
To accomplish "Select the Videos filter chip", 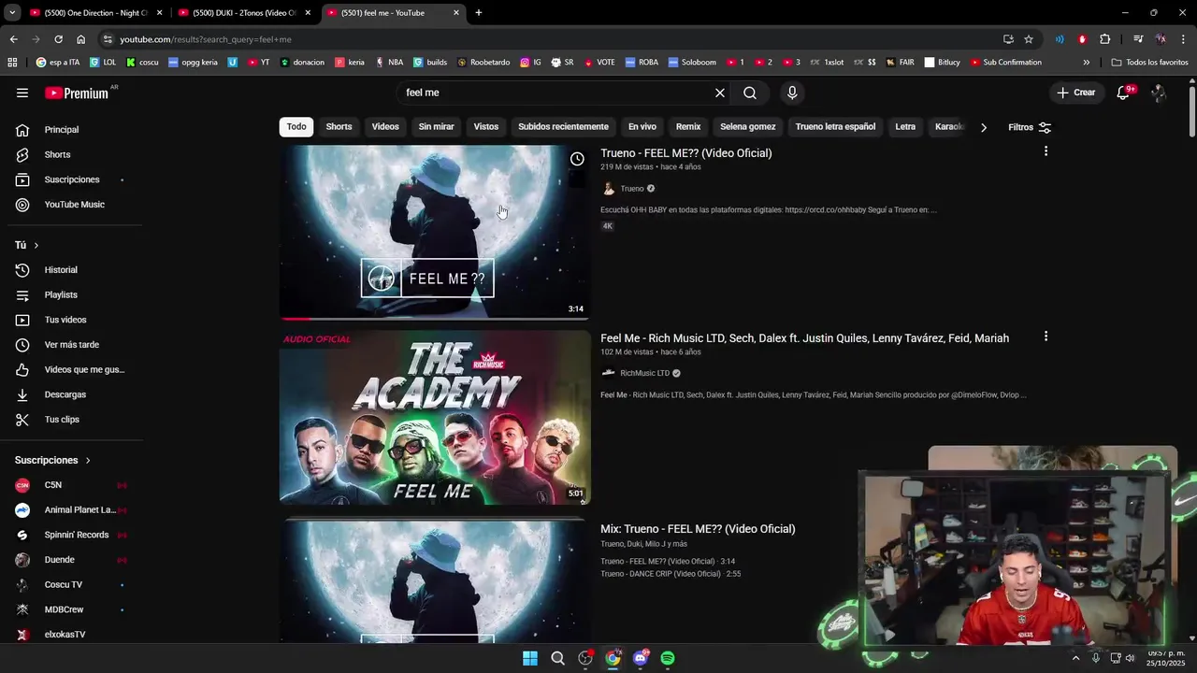I will (x=385, y=126).
